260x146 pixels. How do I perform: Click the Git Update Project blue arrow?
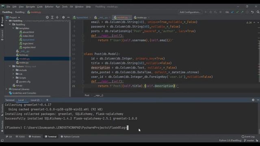232,12
